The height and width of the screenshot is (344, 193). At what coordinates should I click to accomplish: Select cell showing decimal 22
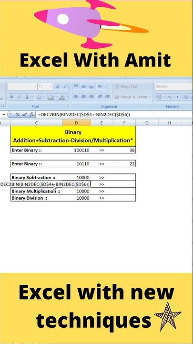point(124,164)
